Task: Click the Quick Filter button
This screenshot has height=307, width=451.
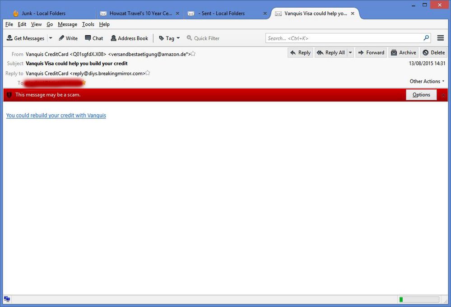Action: click(x=203, y=38)
